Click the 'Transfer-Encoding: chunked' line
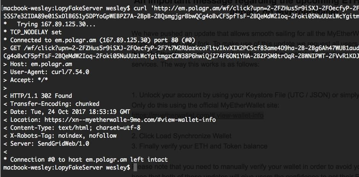359x177 pixels. [x=51, y=104]
